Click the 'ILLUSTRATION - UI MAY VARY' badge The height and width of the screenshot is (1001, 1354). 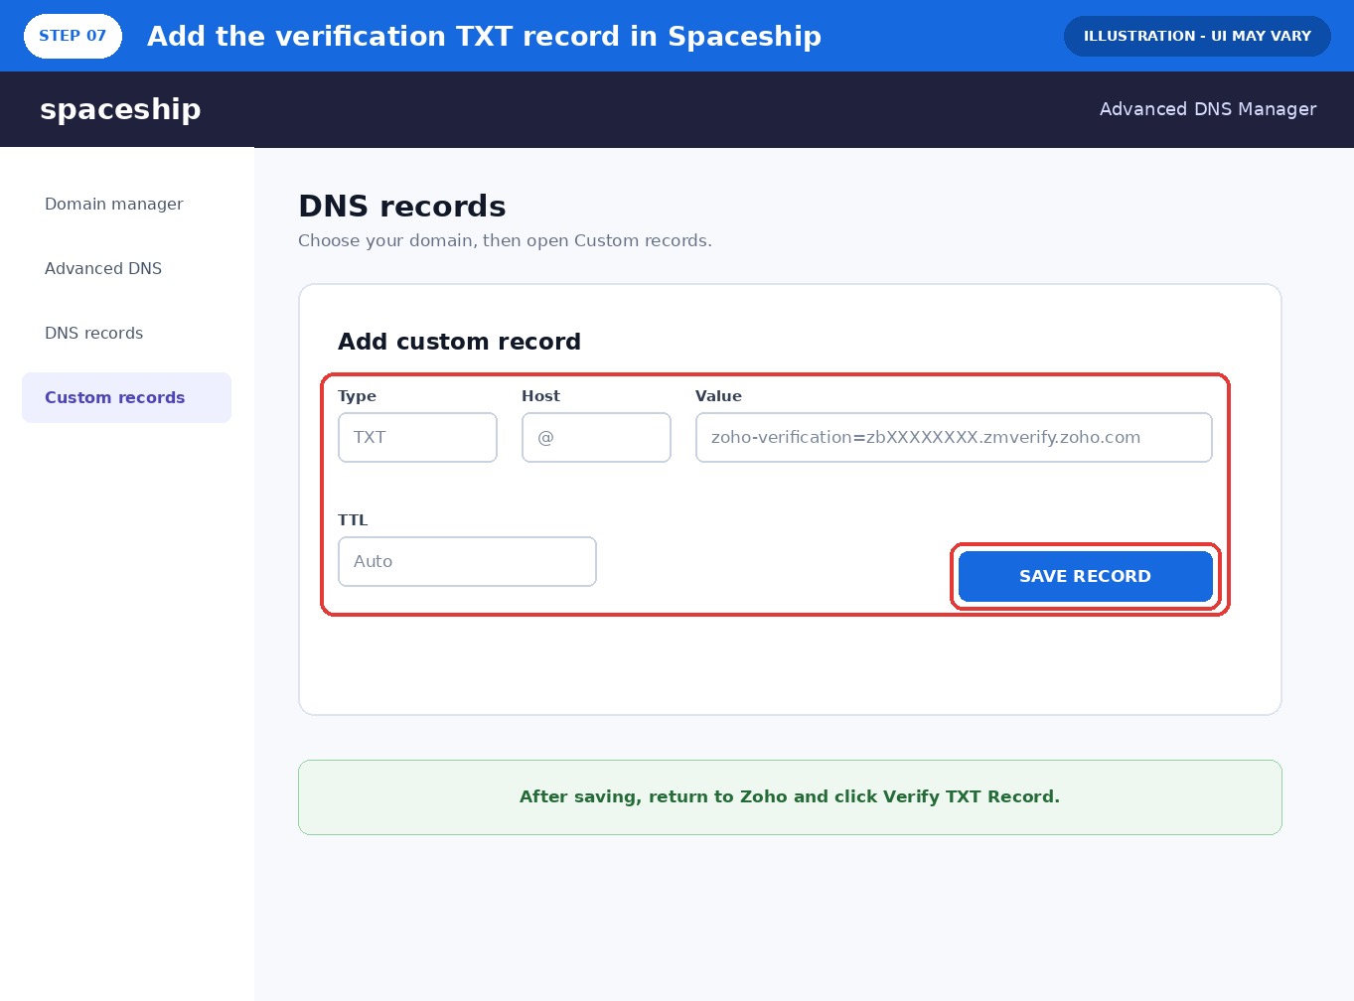click(x=1197, y=36)
